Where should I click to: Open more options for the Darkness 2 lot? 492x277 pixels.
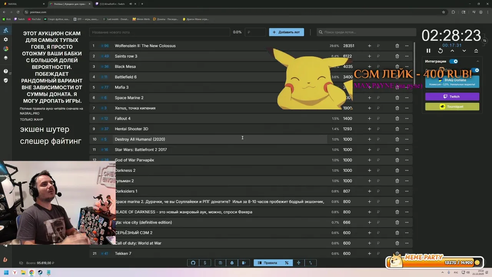tap(407, 170)
